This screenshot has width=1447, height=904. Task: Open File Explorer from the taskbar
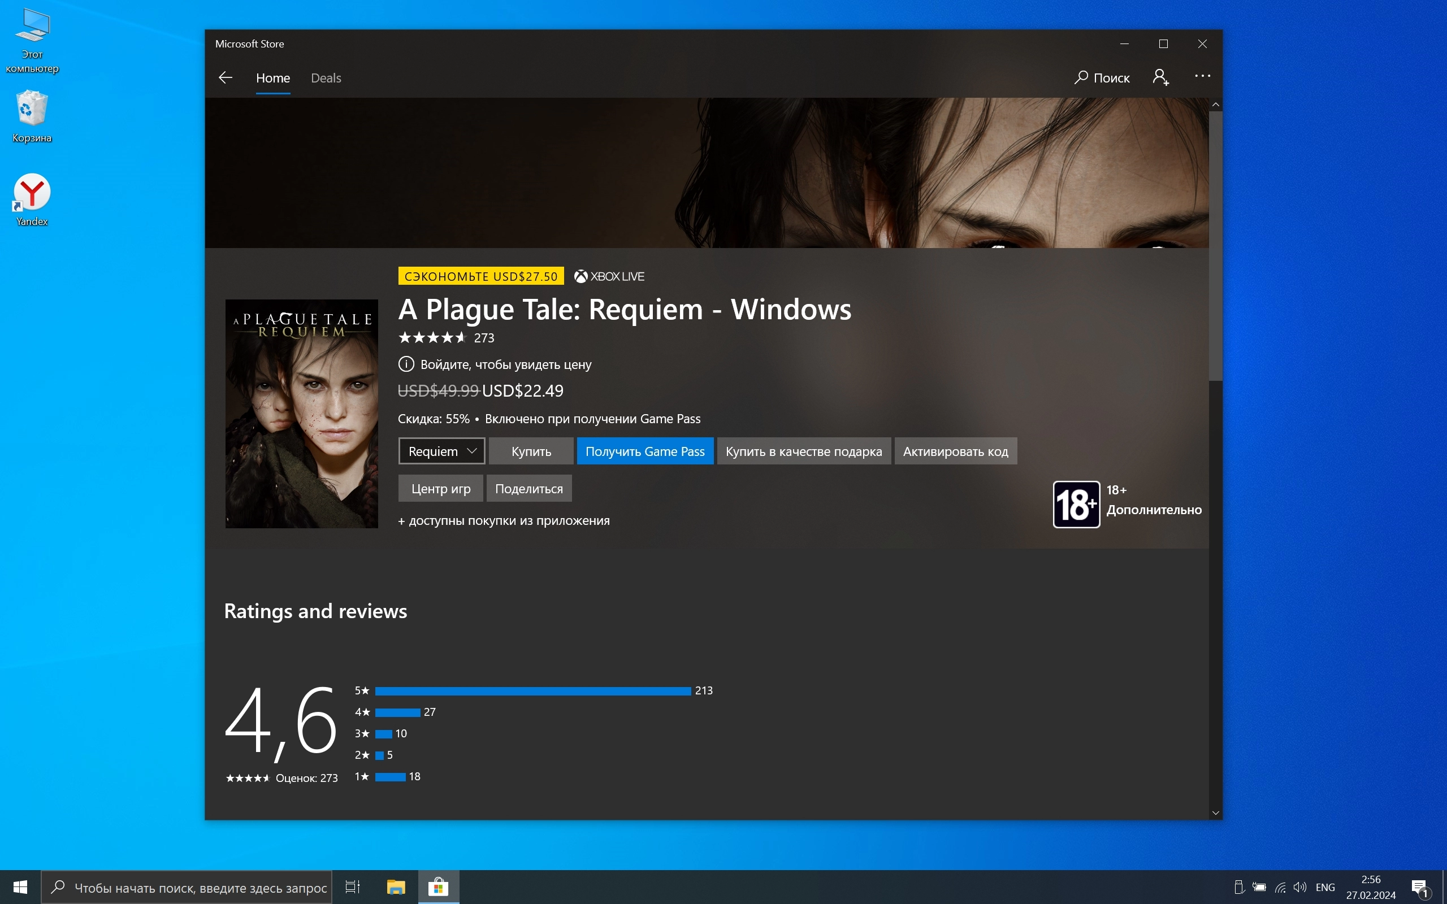pyautogui.click(x=396, y=887)
